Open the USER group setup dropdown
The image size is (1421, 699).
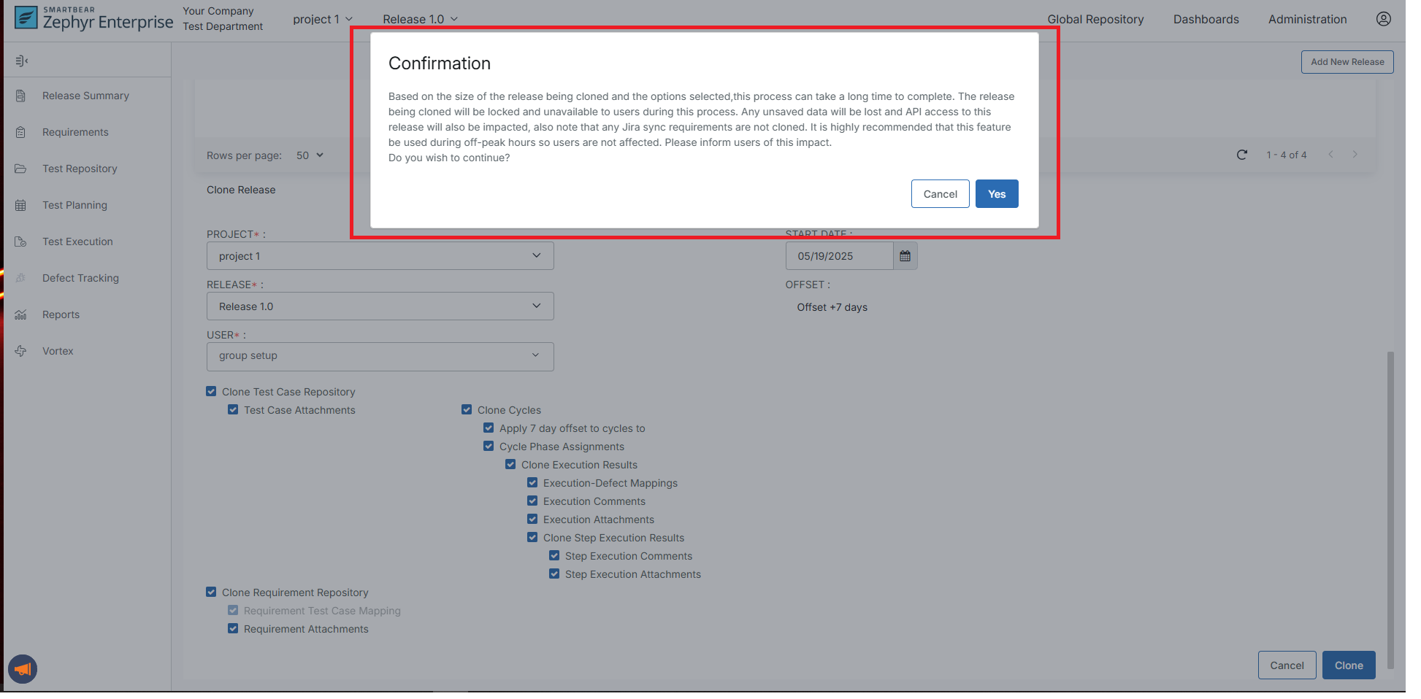click(x=380, y=356)
